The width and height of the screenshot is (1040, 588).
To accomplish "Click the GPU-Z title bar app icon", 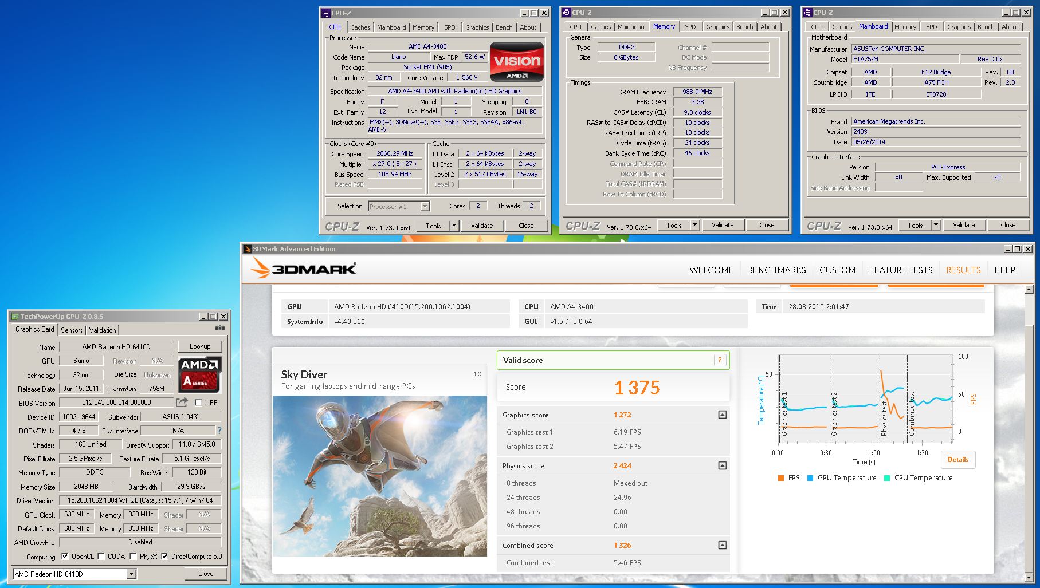I will coord(15,317).
